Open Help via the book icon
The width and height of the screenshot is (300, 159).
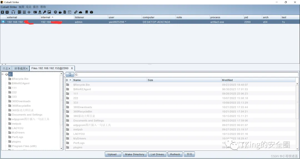[x=87, y=12]
